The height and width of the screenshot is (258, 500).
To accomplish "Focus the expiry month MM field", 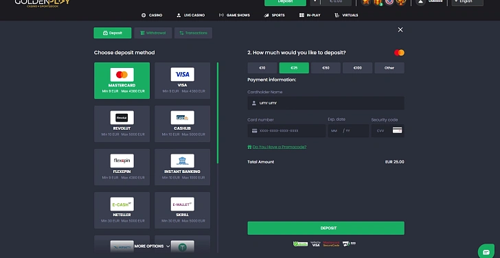I will [x=334, y=130].
